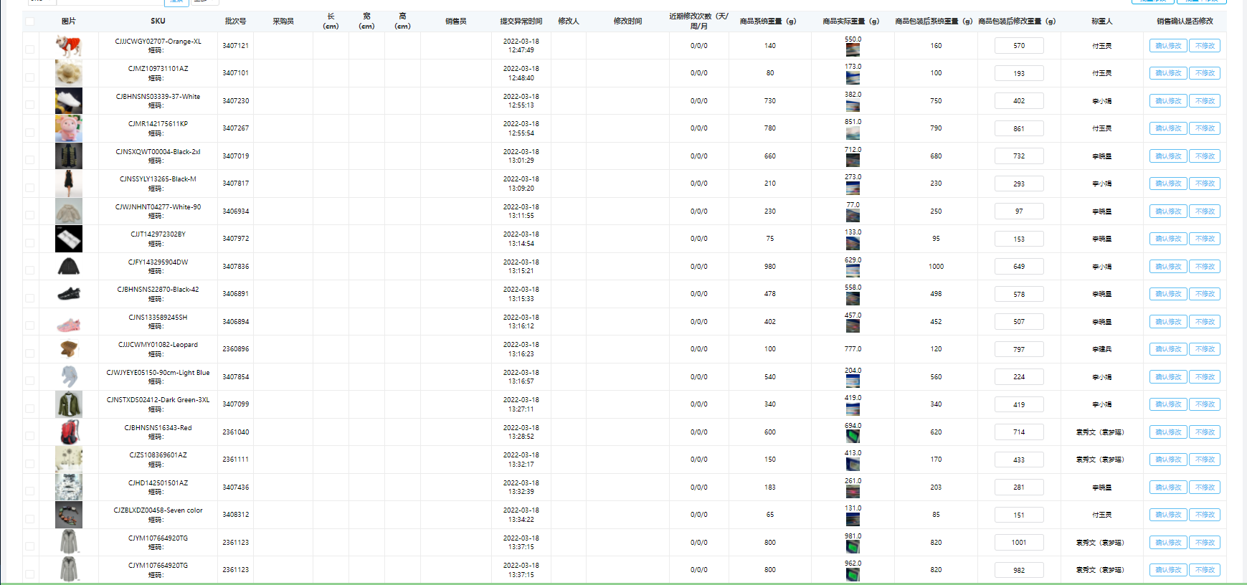1247x585 pixels.
Task: View the weighing photo under actual weight 694.0
Action: pyautogui.click(x=853, y=437)
